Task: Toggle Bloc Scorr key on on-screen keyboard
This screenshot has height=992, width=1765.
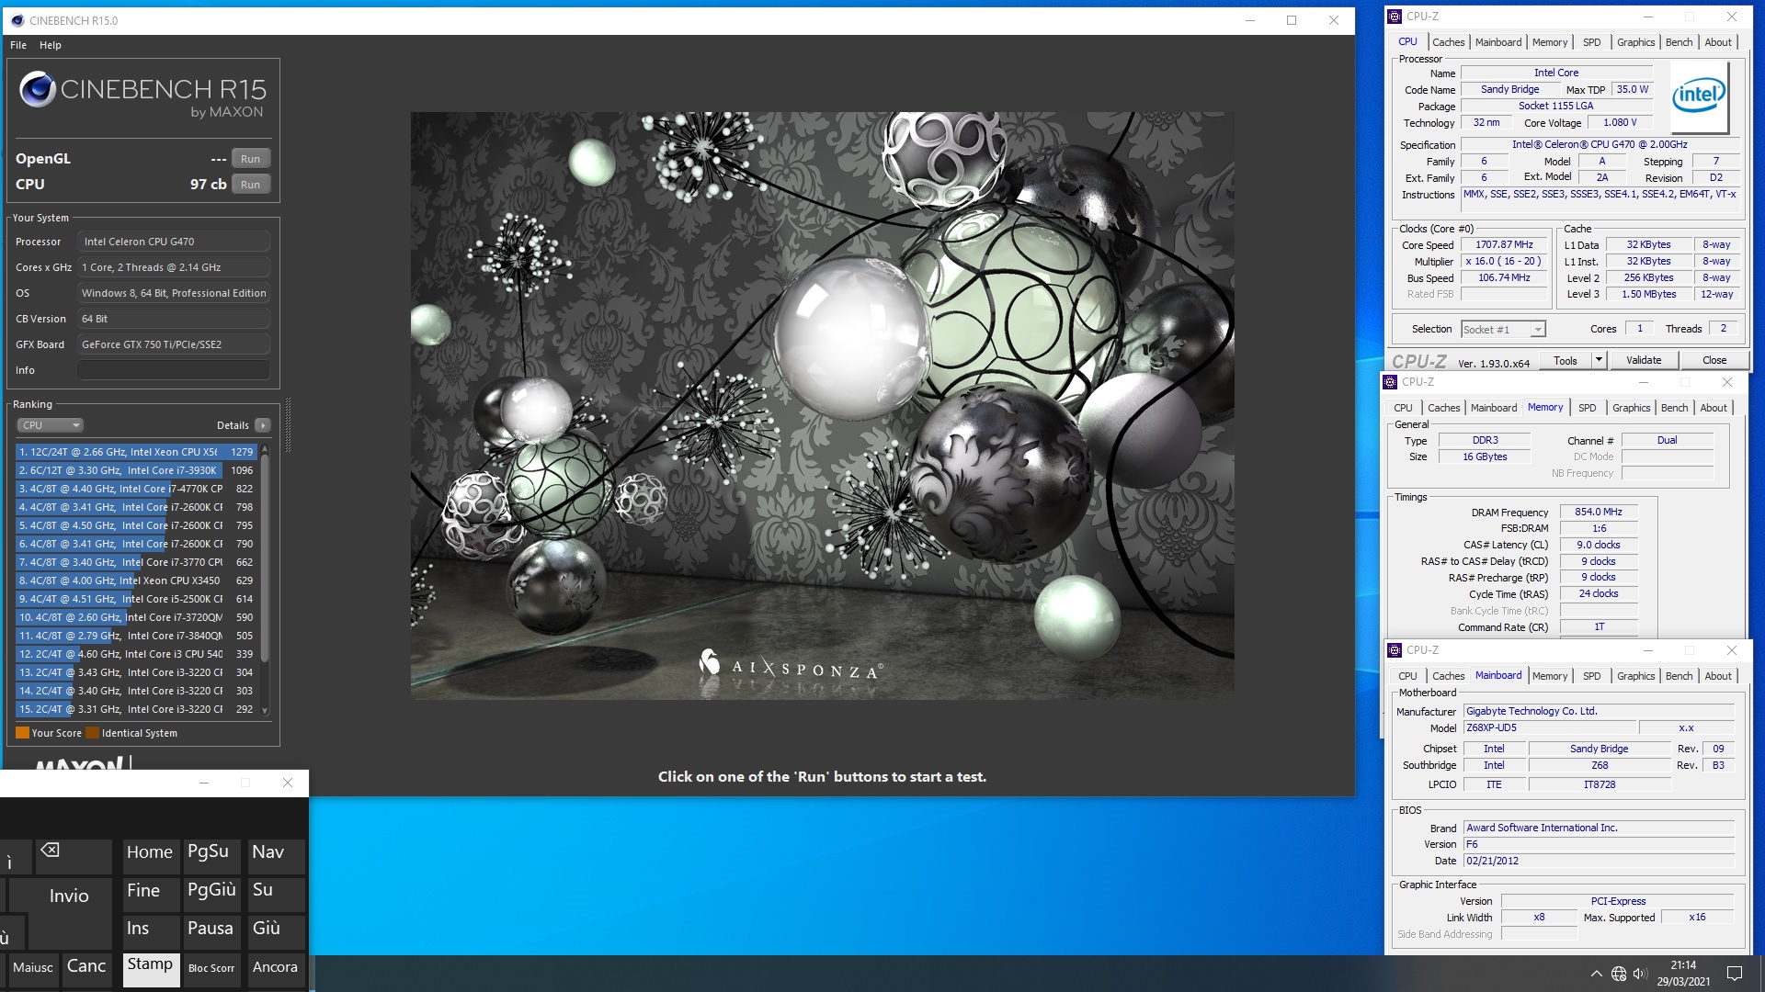Action: coord(211,970)
